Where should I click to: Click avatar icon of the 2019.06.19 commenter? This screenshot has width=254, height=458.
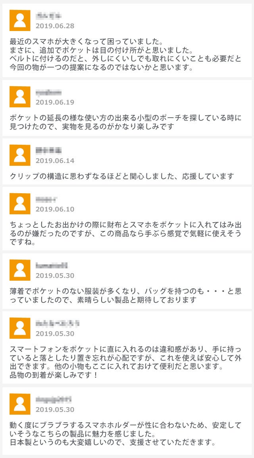pos(20,97)
